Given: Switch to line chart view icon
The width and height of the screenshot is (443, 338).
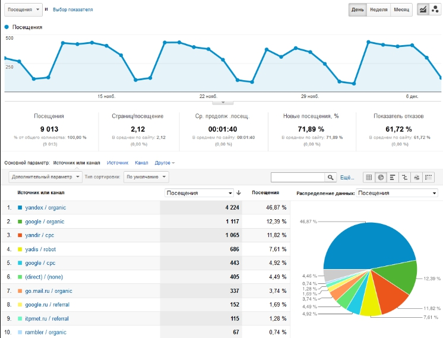Looking at the screenshot, I should (423, 10).
